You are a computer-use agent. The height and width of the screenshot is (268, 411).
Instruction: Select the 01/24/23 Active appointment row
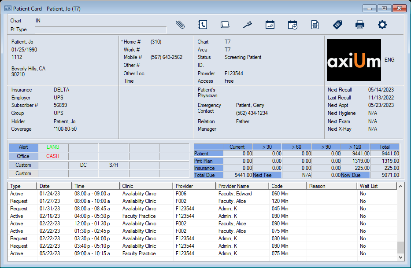(x=139, y=194)
